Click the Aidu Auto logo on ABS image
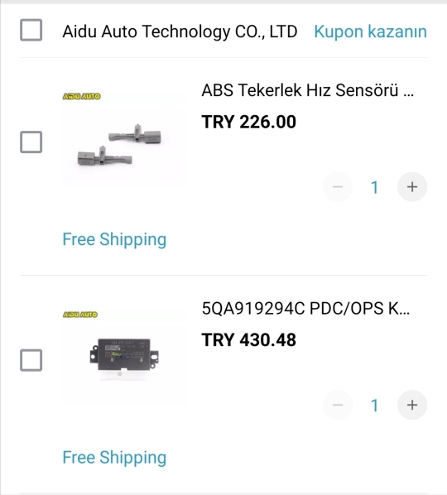 (81, 96)
